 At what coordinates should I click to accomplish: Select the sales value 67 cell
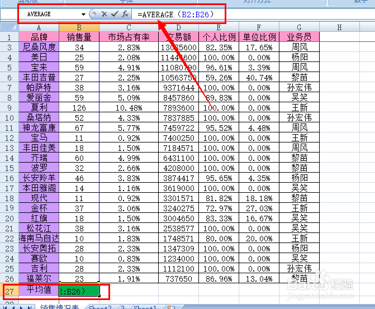pyautogui.click(x=79, y=128)
